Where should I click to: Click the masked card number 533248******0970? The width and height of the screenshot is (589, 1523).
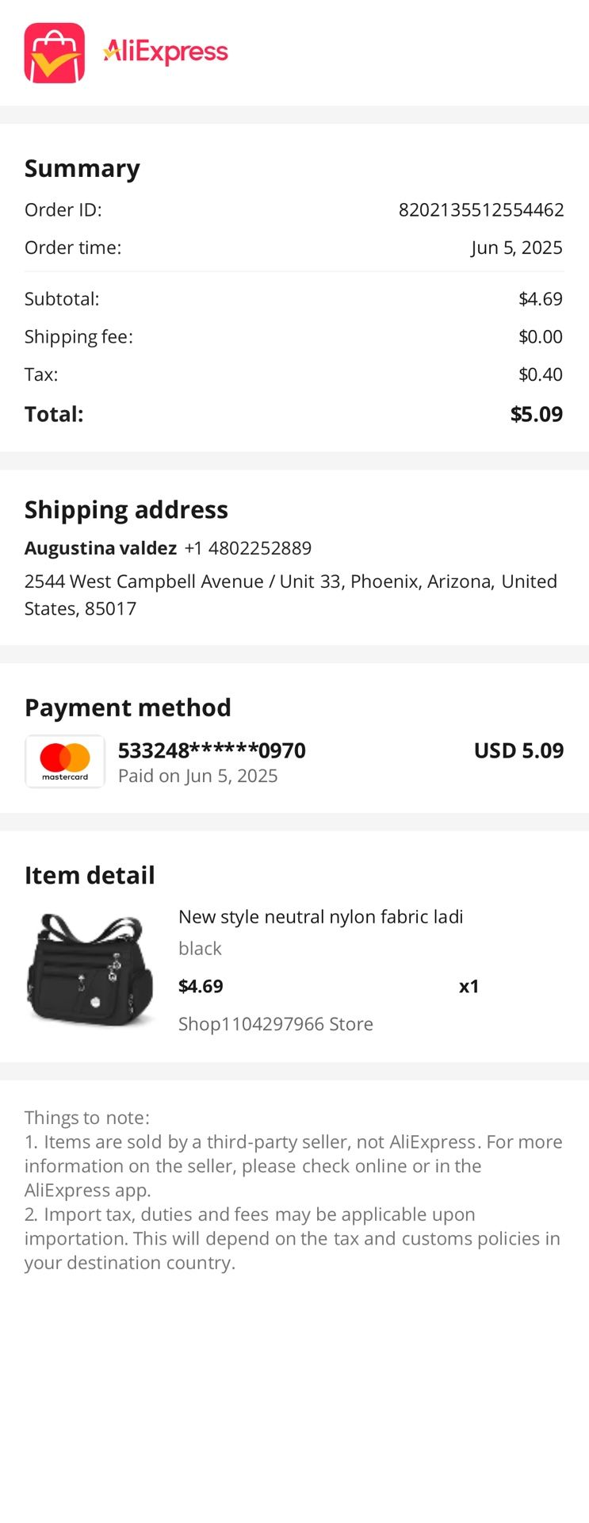pyautogui.click(x=212, y=750)
